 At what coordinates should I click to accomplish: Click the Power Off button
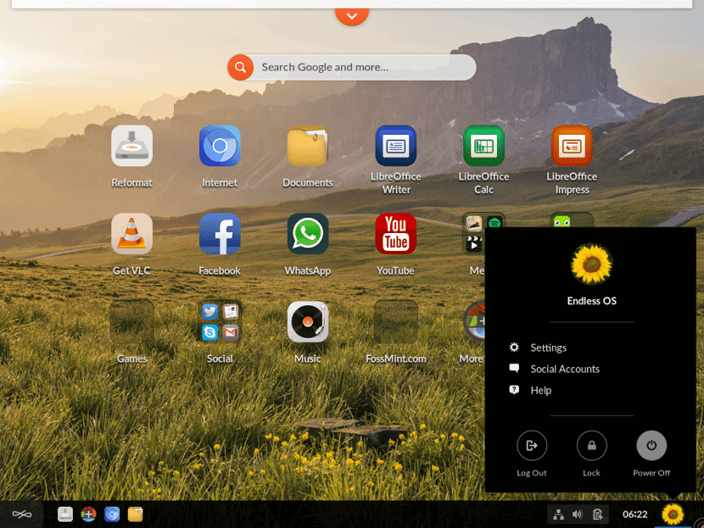click(651, 446)
